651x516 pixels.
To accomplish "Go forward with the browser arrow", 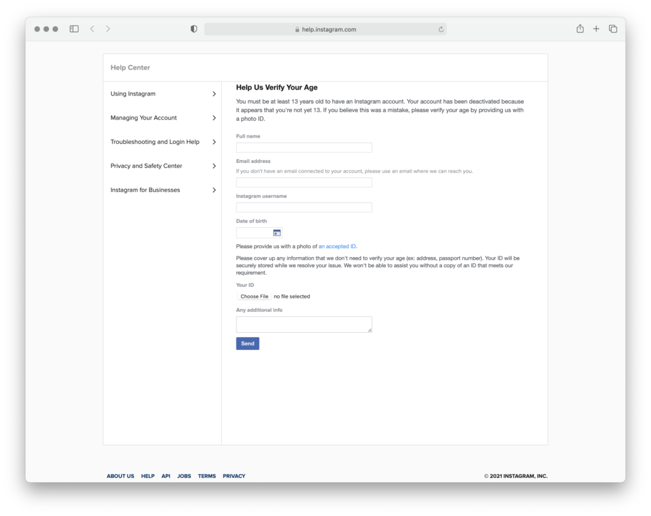I will [x=108, y=29].
